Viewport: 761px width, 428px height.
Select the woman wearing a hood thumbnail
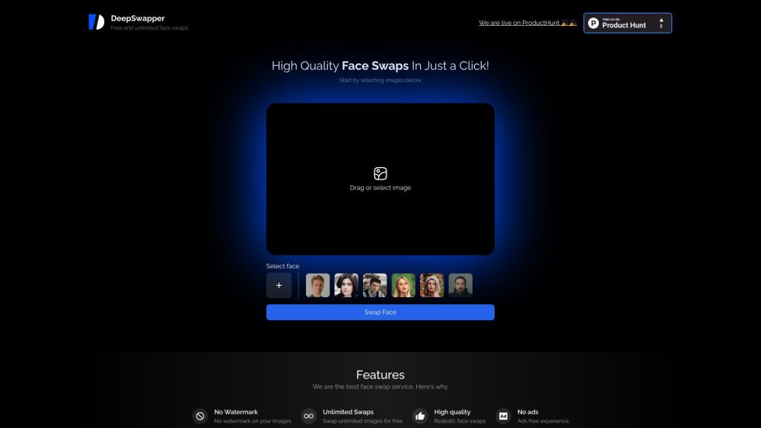(x=431, y=286)
